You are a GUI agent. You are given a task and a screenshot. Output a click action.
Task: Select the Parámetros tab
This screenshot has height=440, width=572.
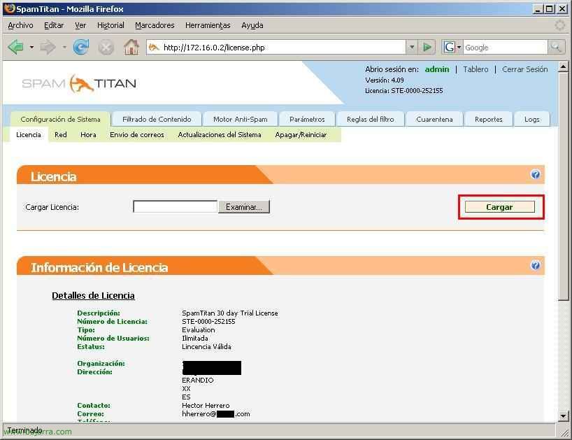coord(307,120)
